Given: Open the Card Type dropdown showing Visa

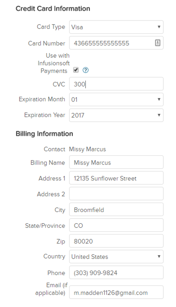Looking at the screenshot, I should [116, 27].
